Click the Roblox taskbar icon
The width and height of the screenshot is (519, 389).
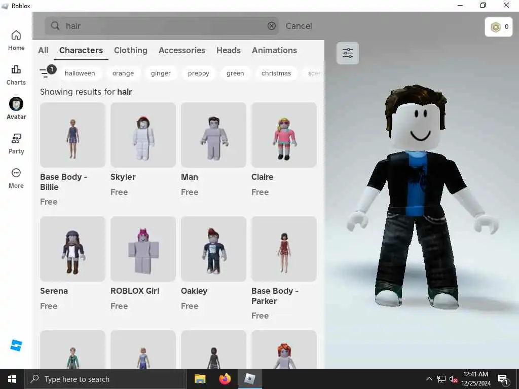[249, 379]
